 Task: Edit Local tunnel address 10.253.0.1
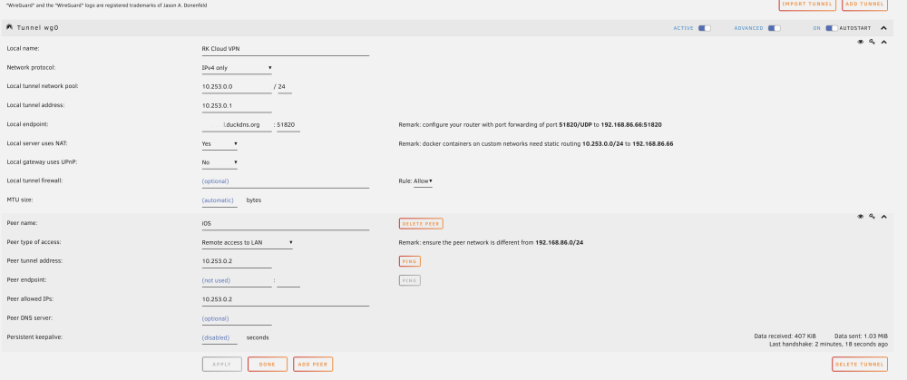[x=237, y=106]
